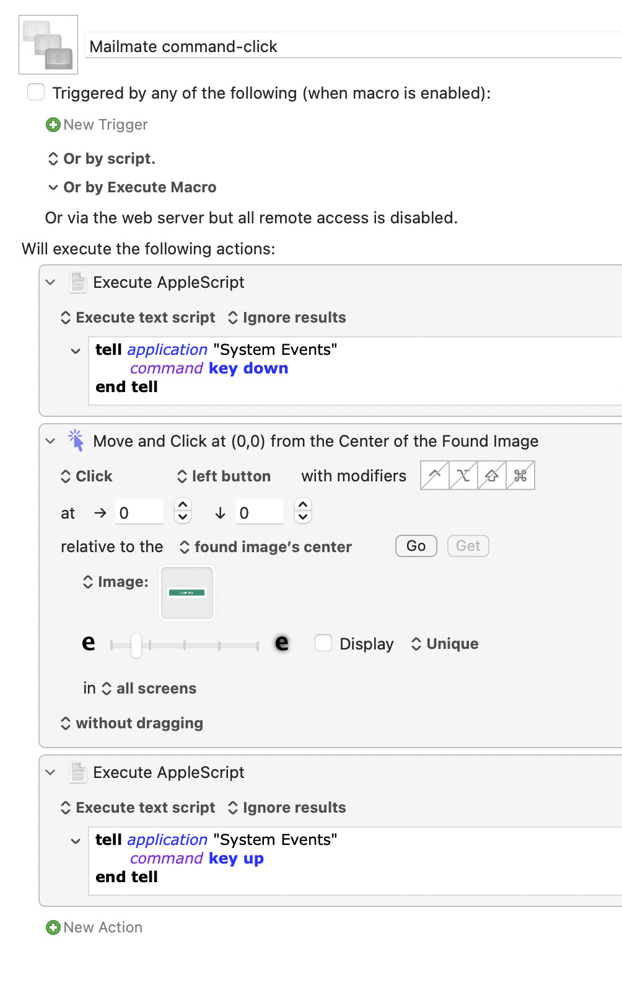Click the green New Trigger plus icon
This screenshot has height=1005, width=622.
pos(53,125)
